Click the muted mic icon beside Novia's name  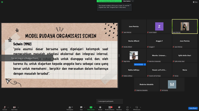coord(174,76)
